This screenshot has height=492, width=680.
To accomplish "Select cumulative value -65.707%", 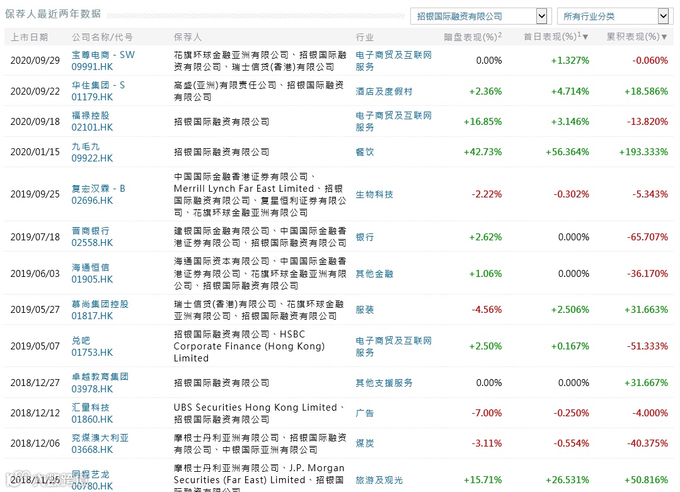I will click(x=647, y=237).
